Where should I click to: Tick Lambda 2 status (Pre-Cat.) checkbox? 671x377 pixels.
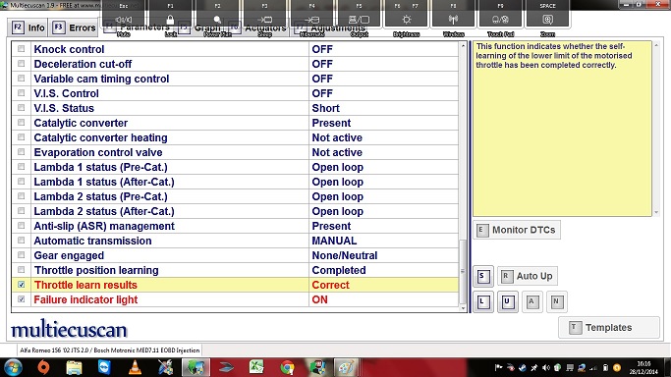point(21,196)
